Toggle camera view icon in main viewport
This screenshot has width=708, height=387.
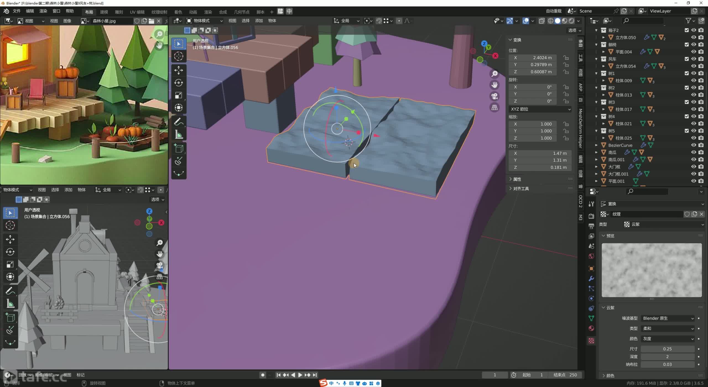(494, 96)
